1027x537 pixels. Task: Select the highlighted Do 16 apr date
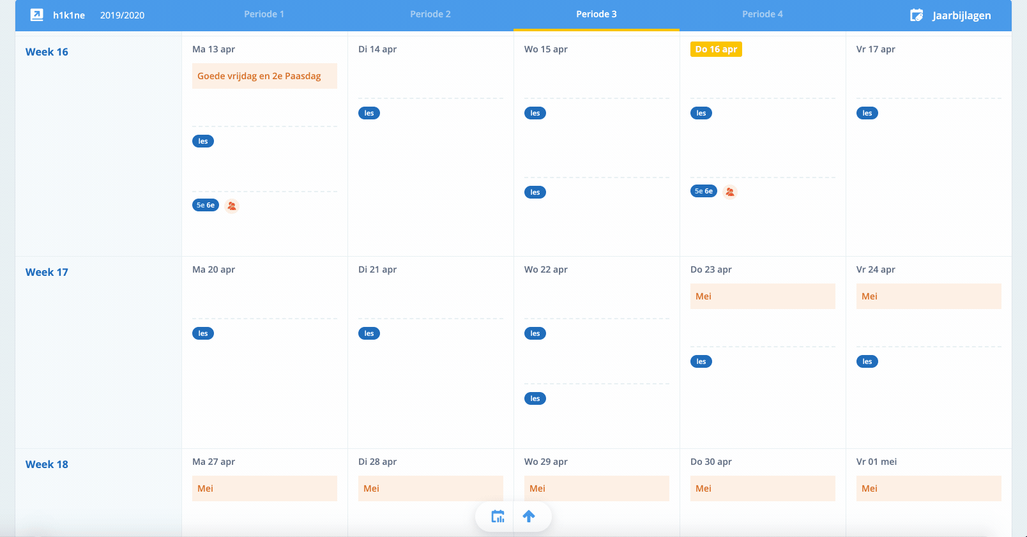pos(716,49)
